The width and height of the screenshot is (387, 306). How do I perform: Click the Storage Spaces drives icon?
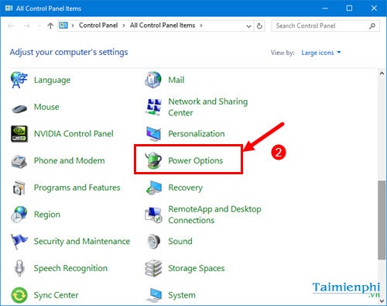point(153,268)
